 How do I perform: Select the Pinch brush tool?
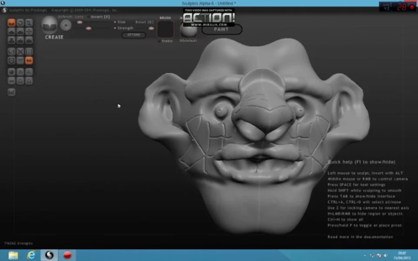(20, 40)
